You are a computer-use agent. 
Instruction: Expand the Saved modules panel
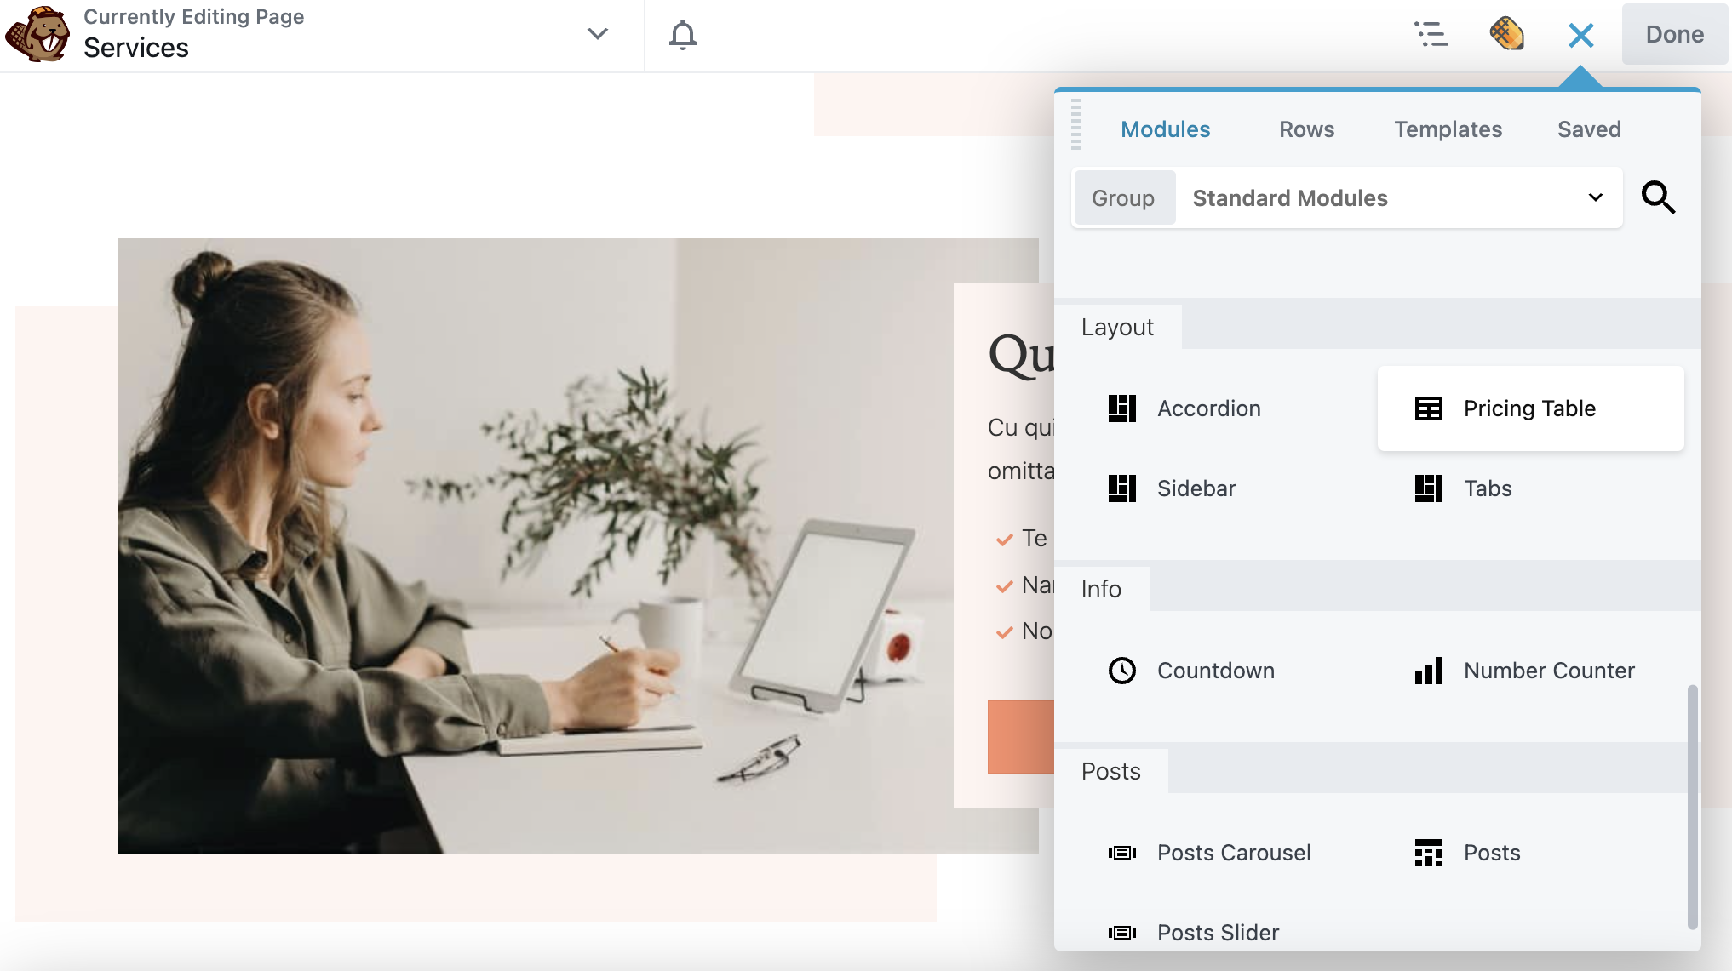point(1589,129)
